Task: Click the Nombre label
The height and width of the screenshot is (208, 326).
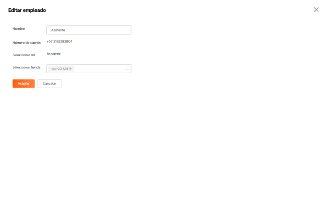Action: pos(19,29)
